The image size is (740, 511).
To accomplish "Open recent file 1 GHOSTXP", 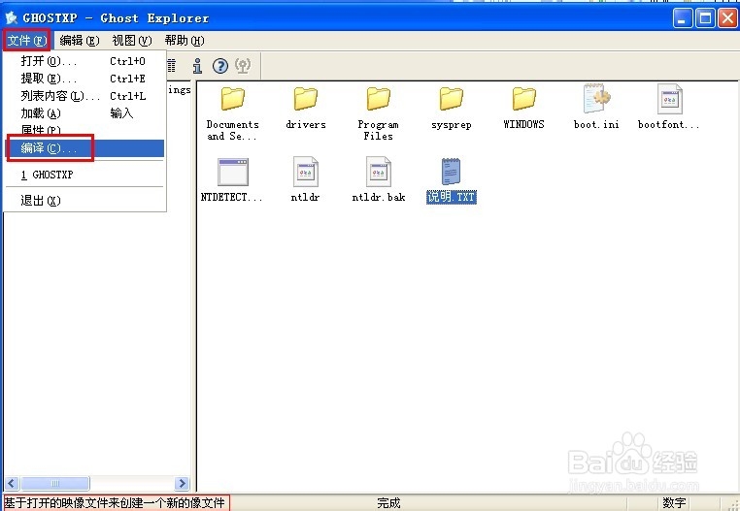I will [x=84, y=175].
